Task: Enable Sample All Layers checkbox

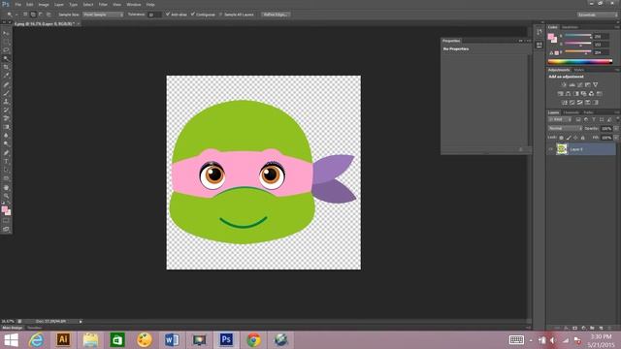Action: click(221, 15)
